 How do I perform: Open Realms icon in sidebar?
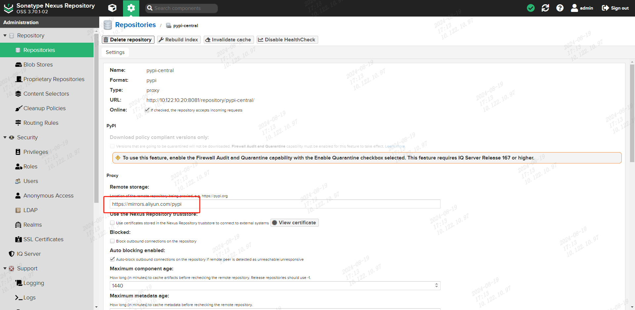coord(19,225)
